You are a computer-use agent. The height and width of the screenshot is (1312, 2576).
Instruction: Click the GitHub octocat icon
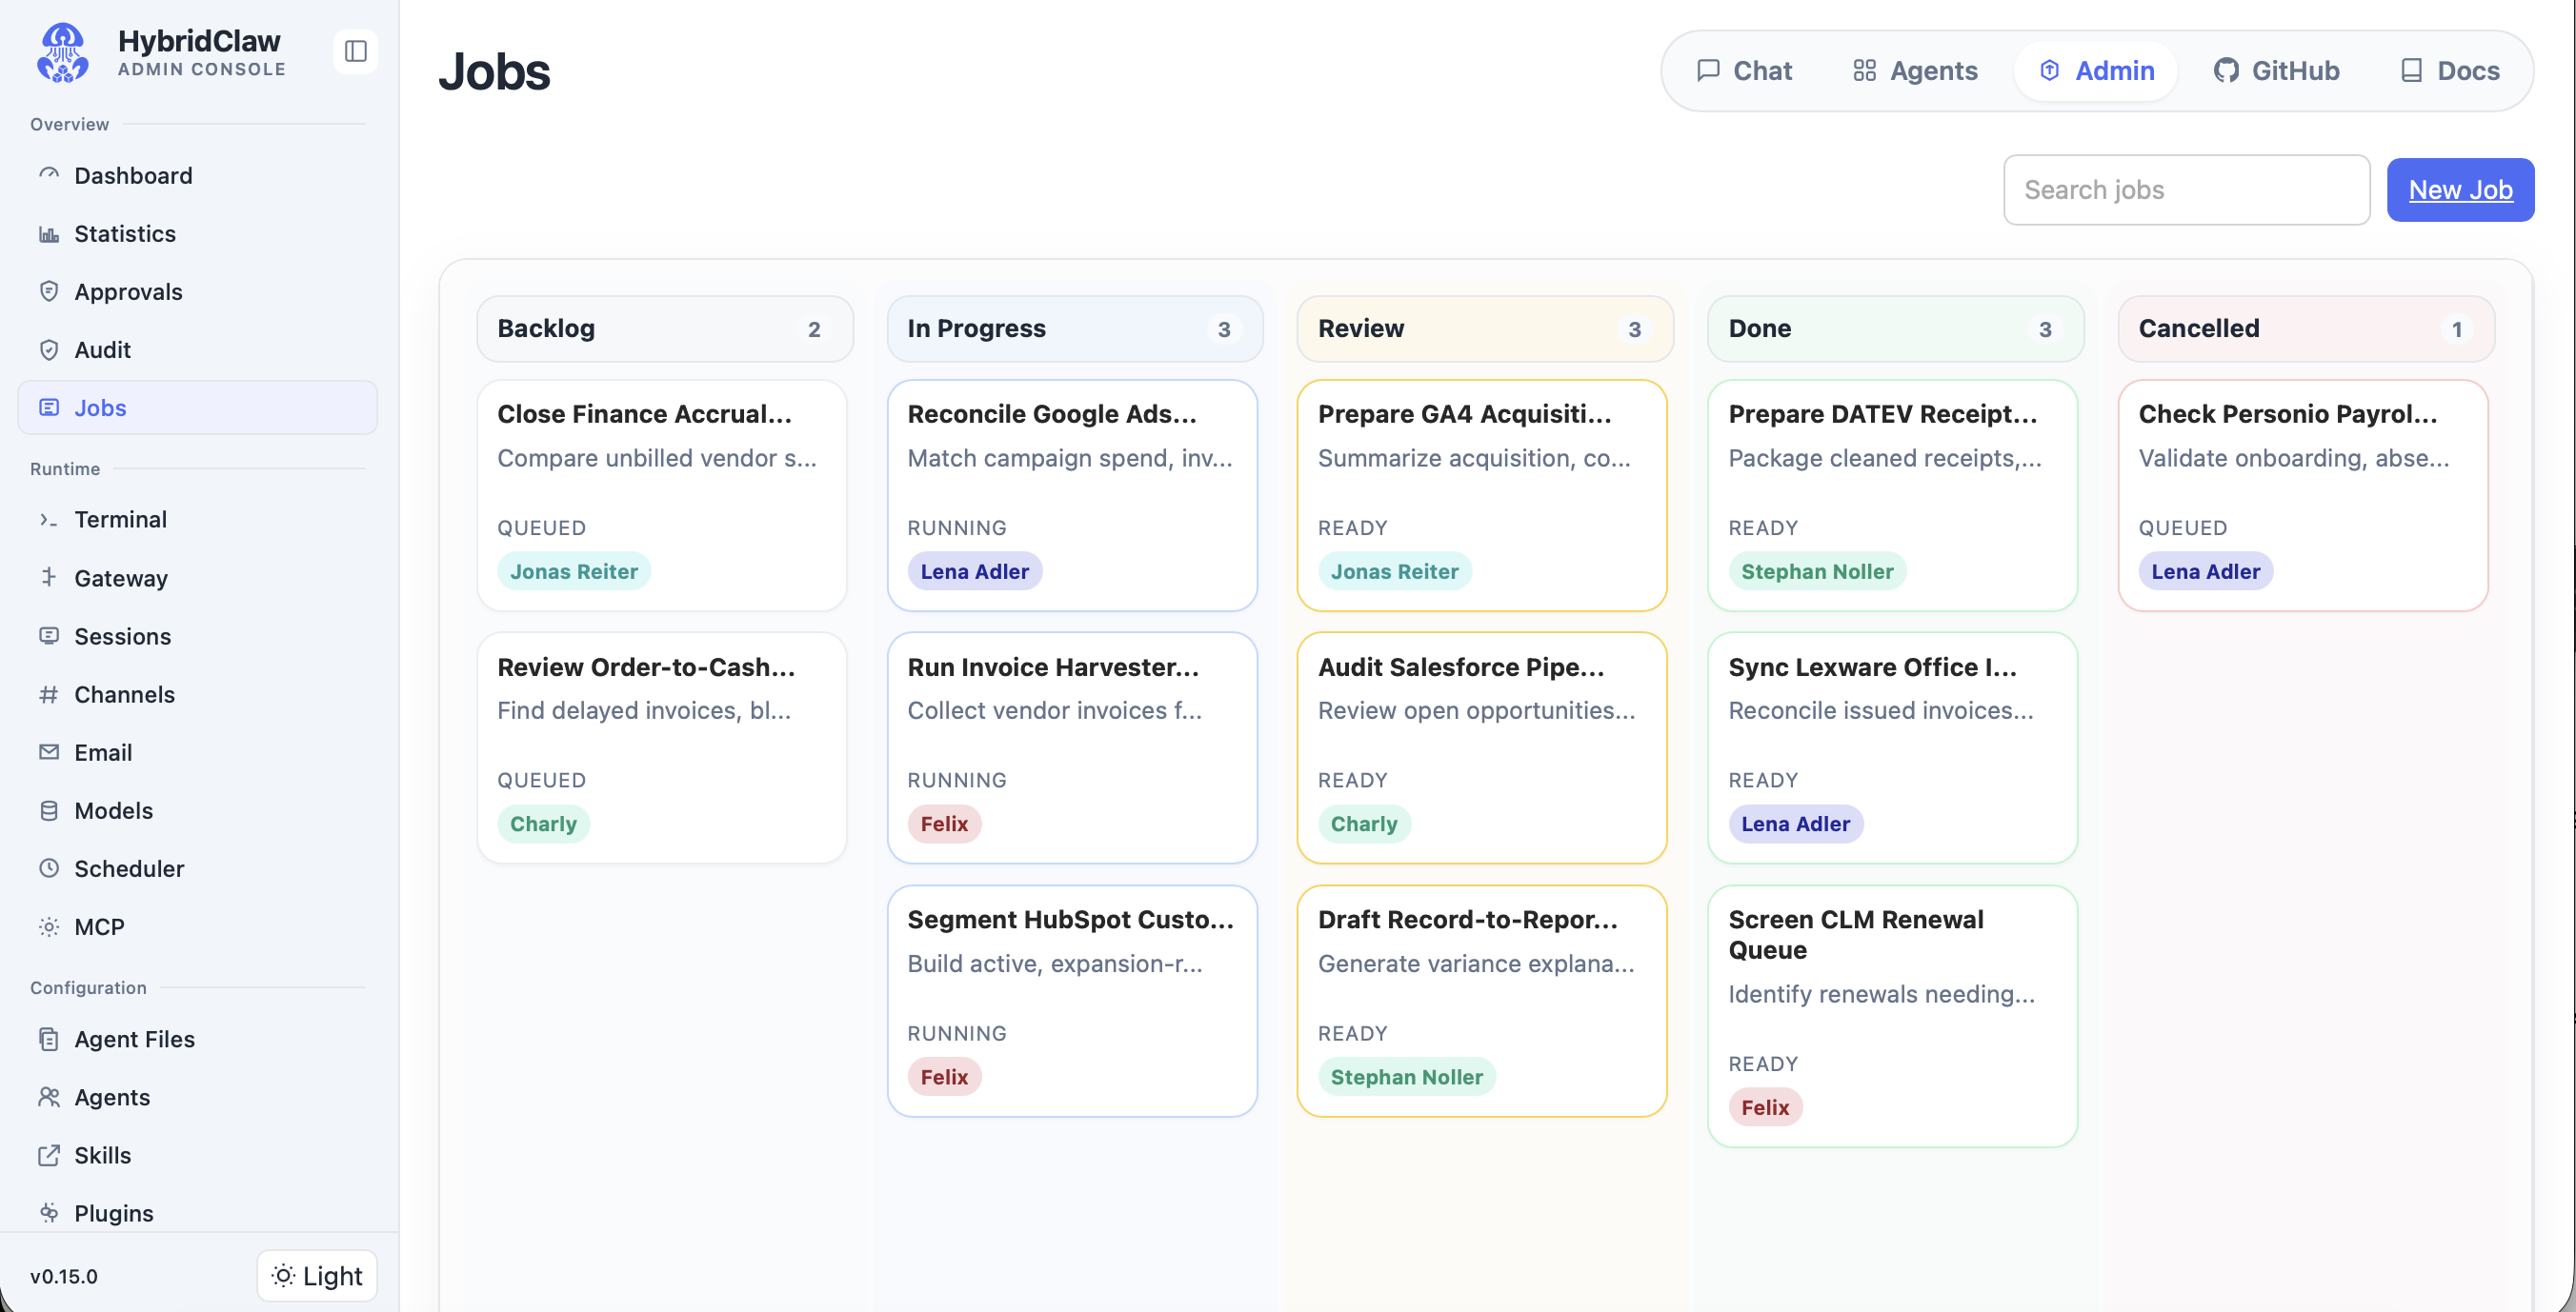tap(2226, 70)
